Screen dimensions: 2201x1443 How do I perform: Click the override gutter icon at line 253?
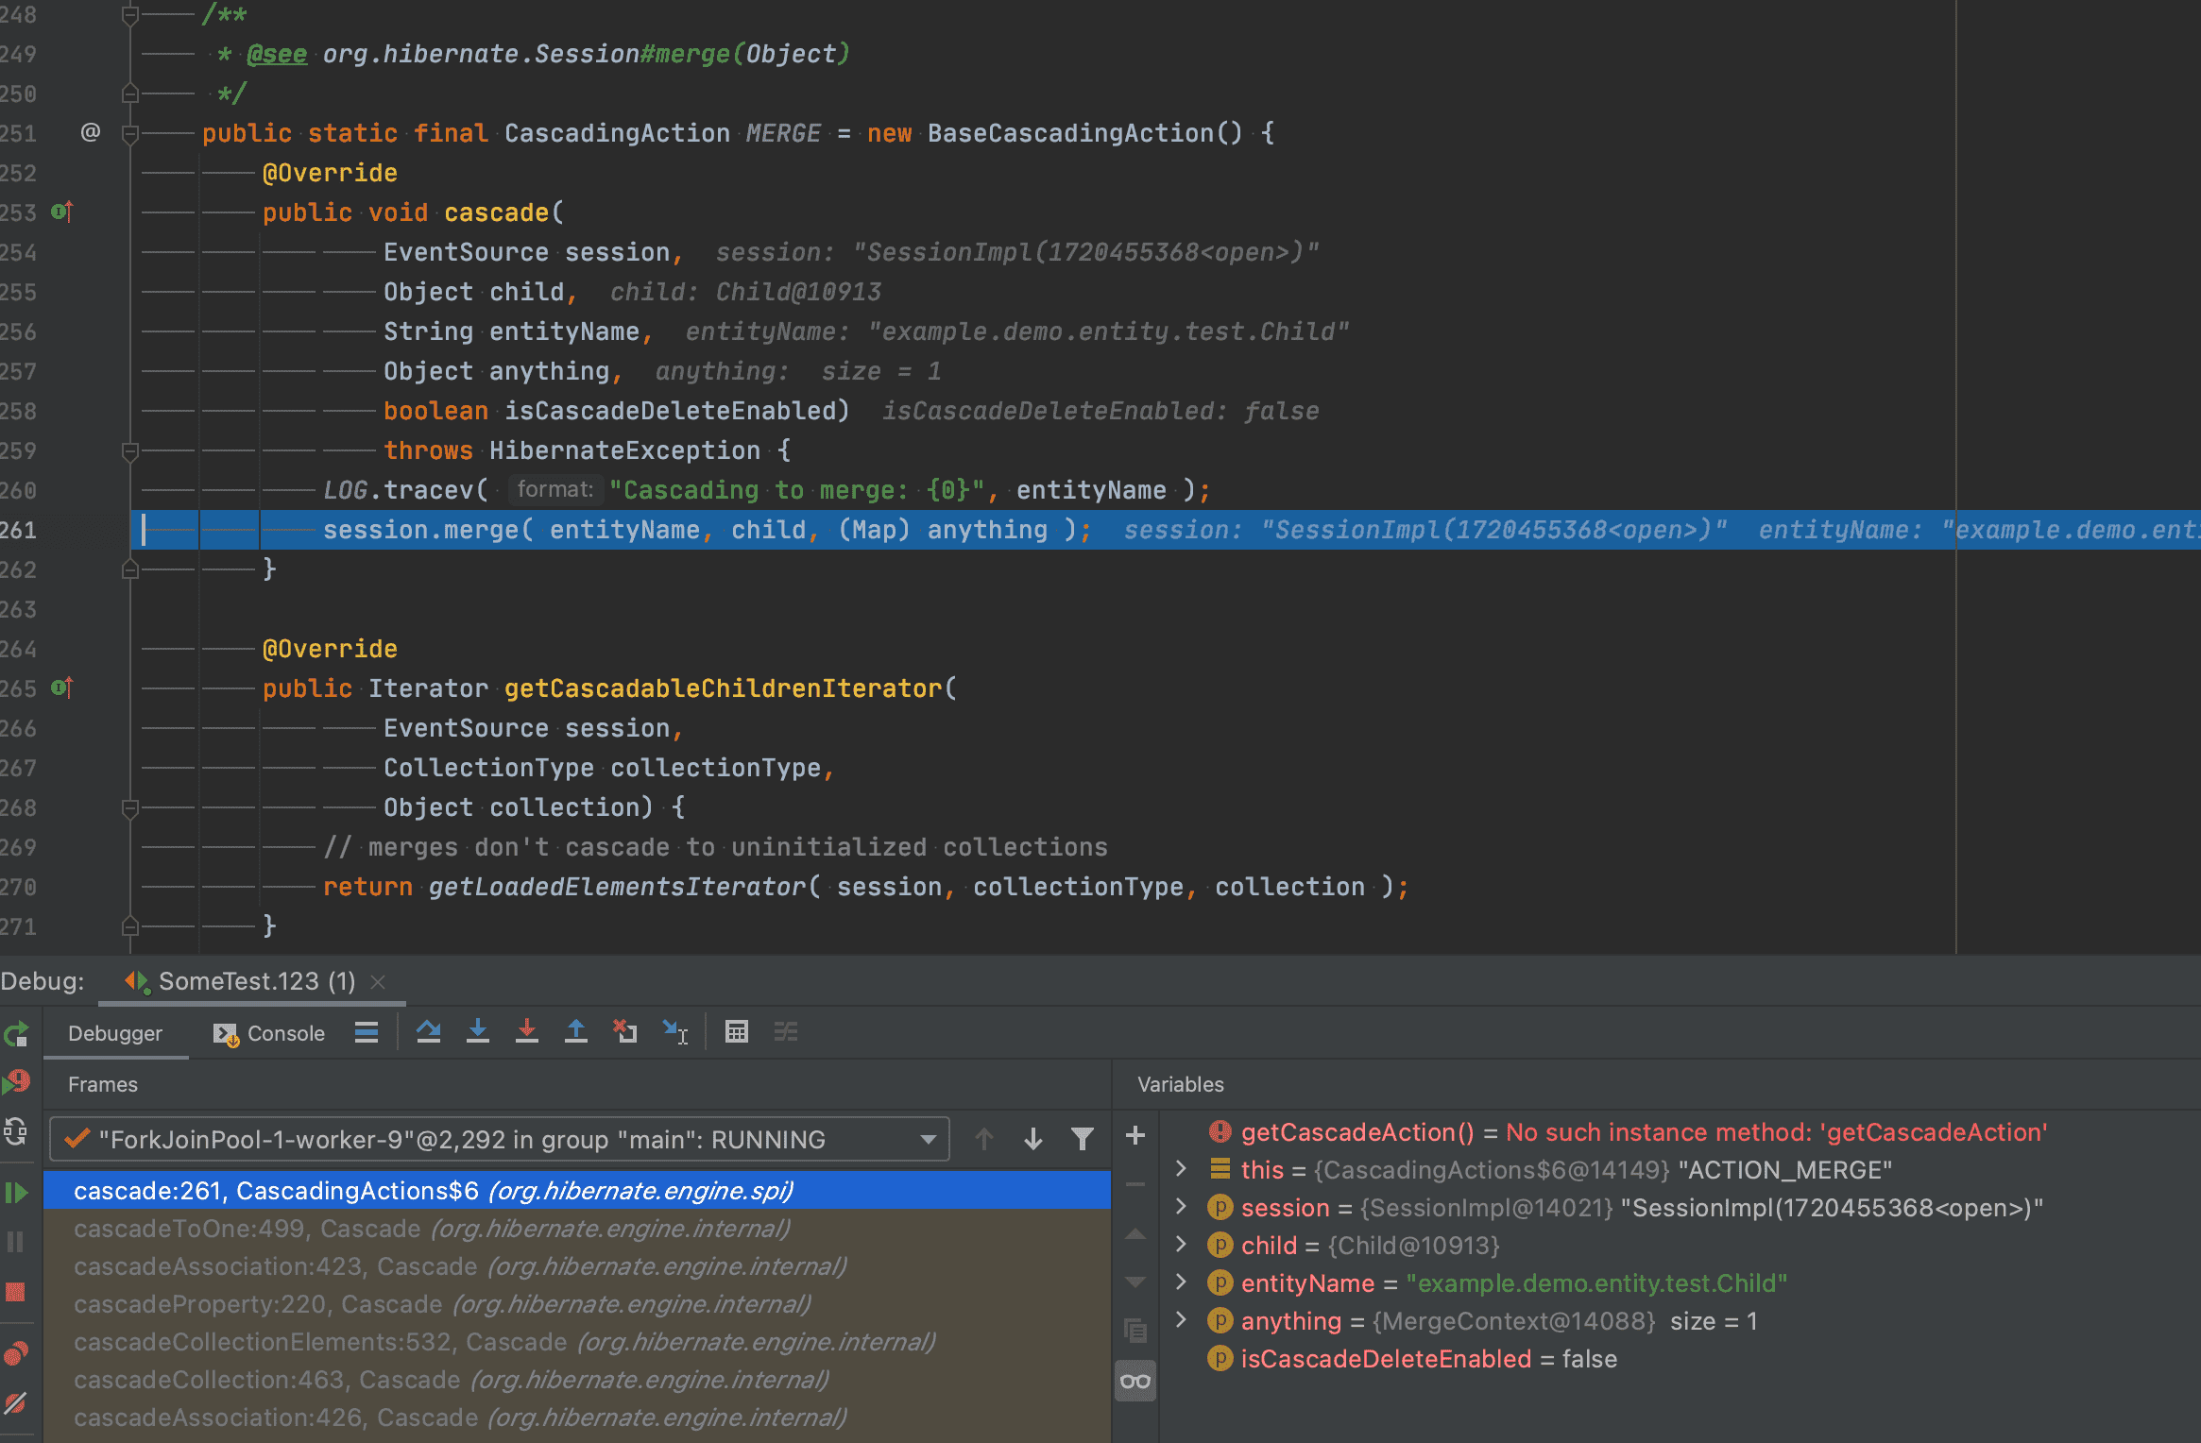[62, 212]
